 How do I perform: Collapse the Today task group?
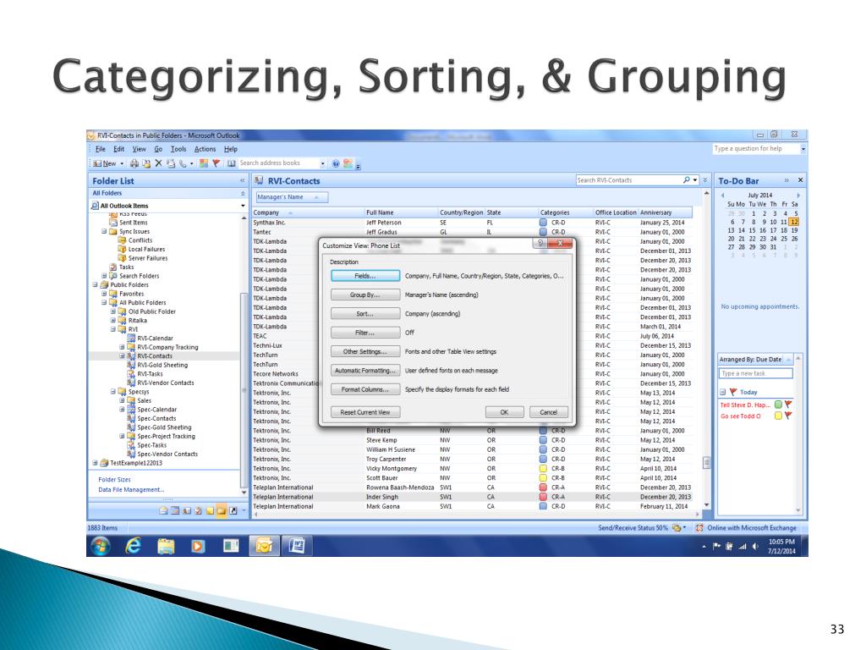[722, 392]
